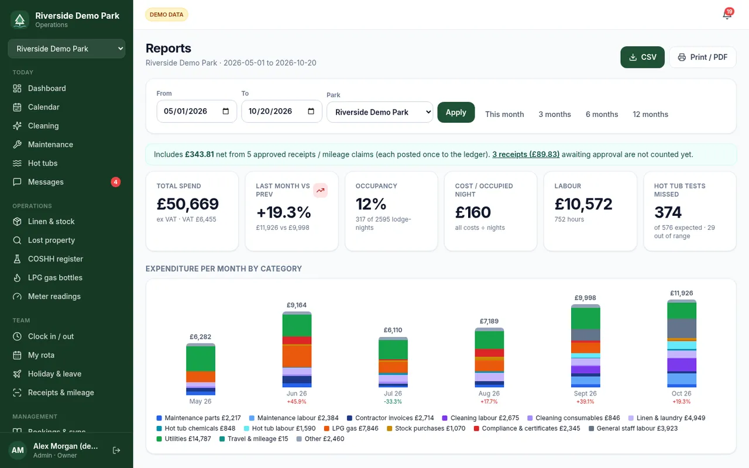The width and height of the screenshot is (749, 468).
Task: Click the DEMO DATA badge
Action: (x=167, y=15)
